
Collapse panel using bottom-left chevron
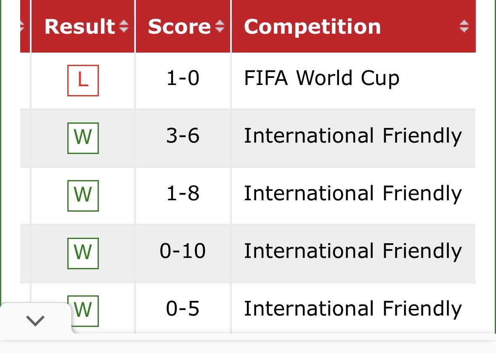pos(35,321)
